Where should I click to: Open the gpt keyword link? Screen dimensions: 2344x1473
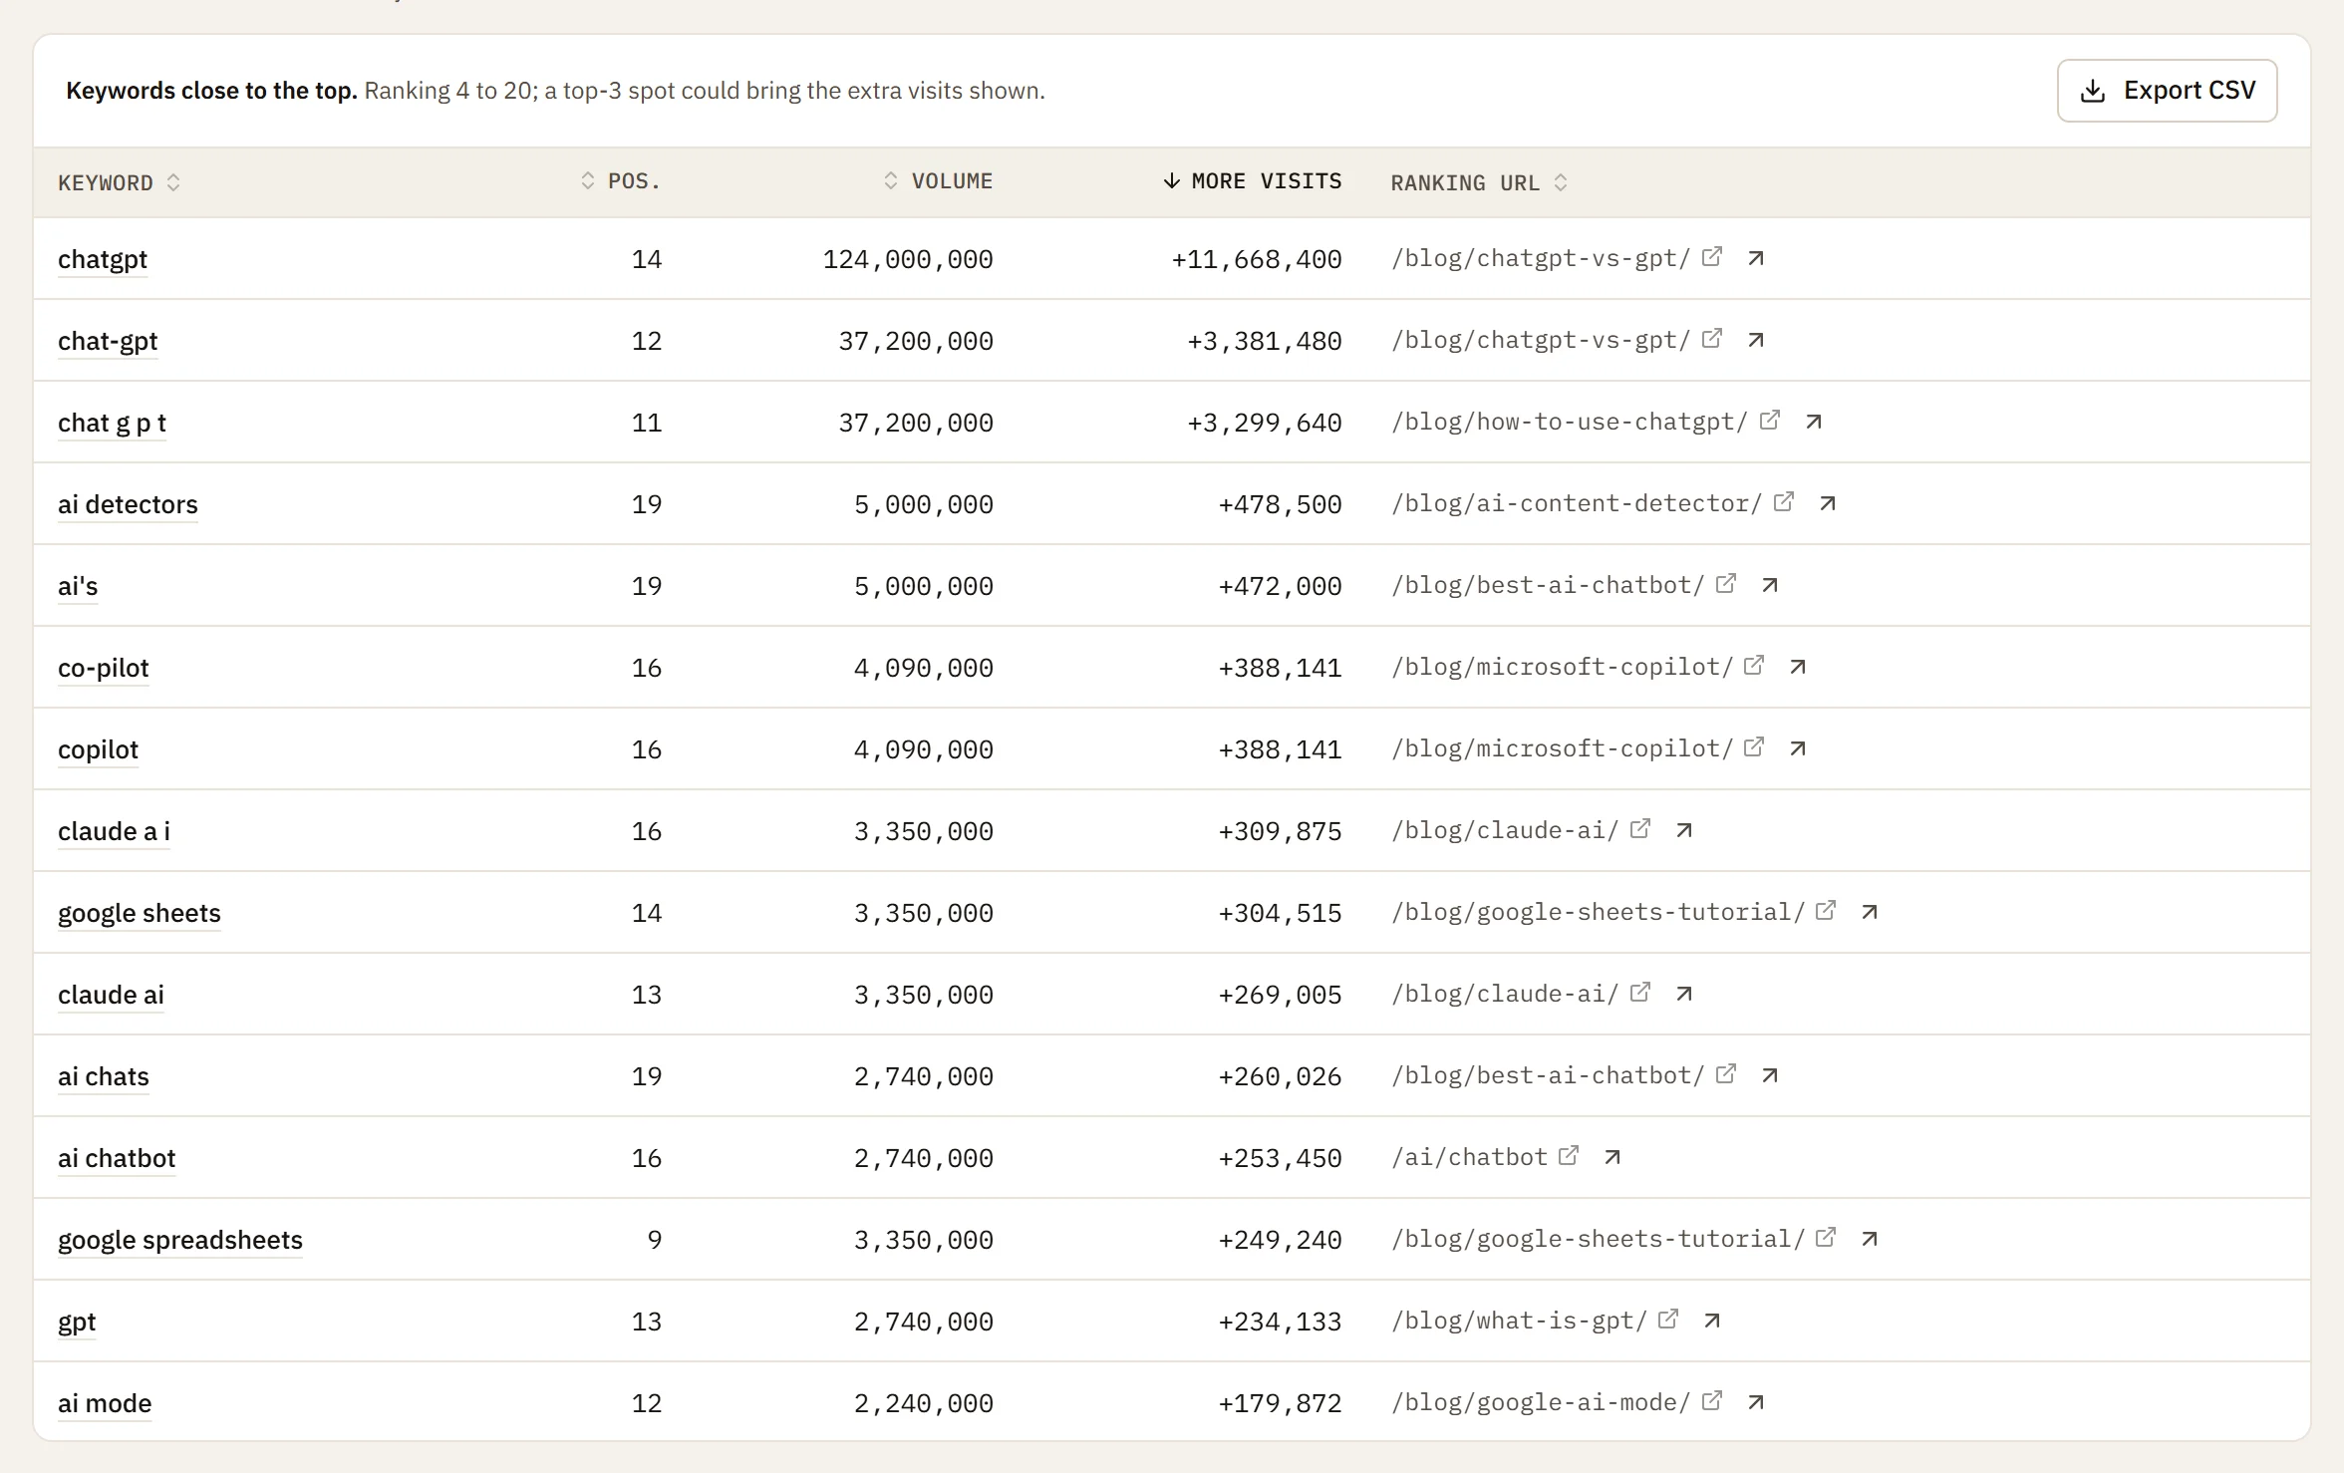(x=77, y=1323)
